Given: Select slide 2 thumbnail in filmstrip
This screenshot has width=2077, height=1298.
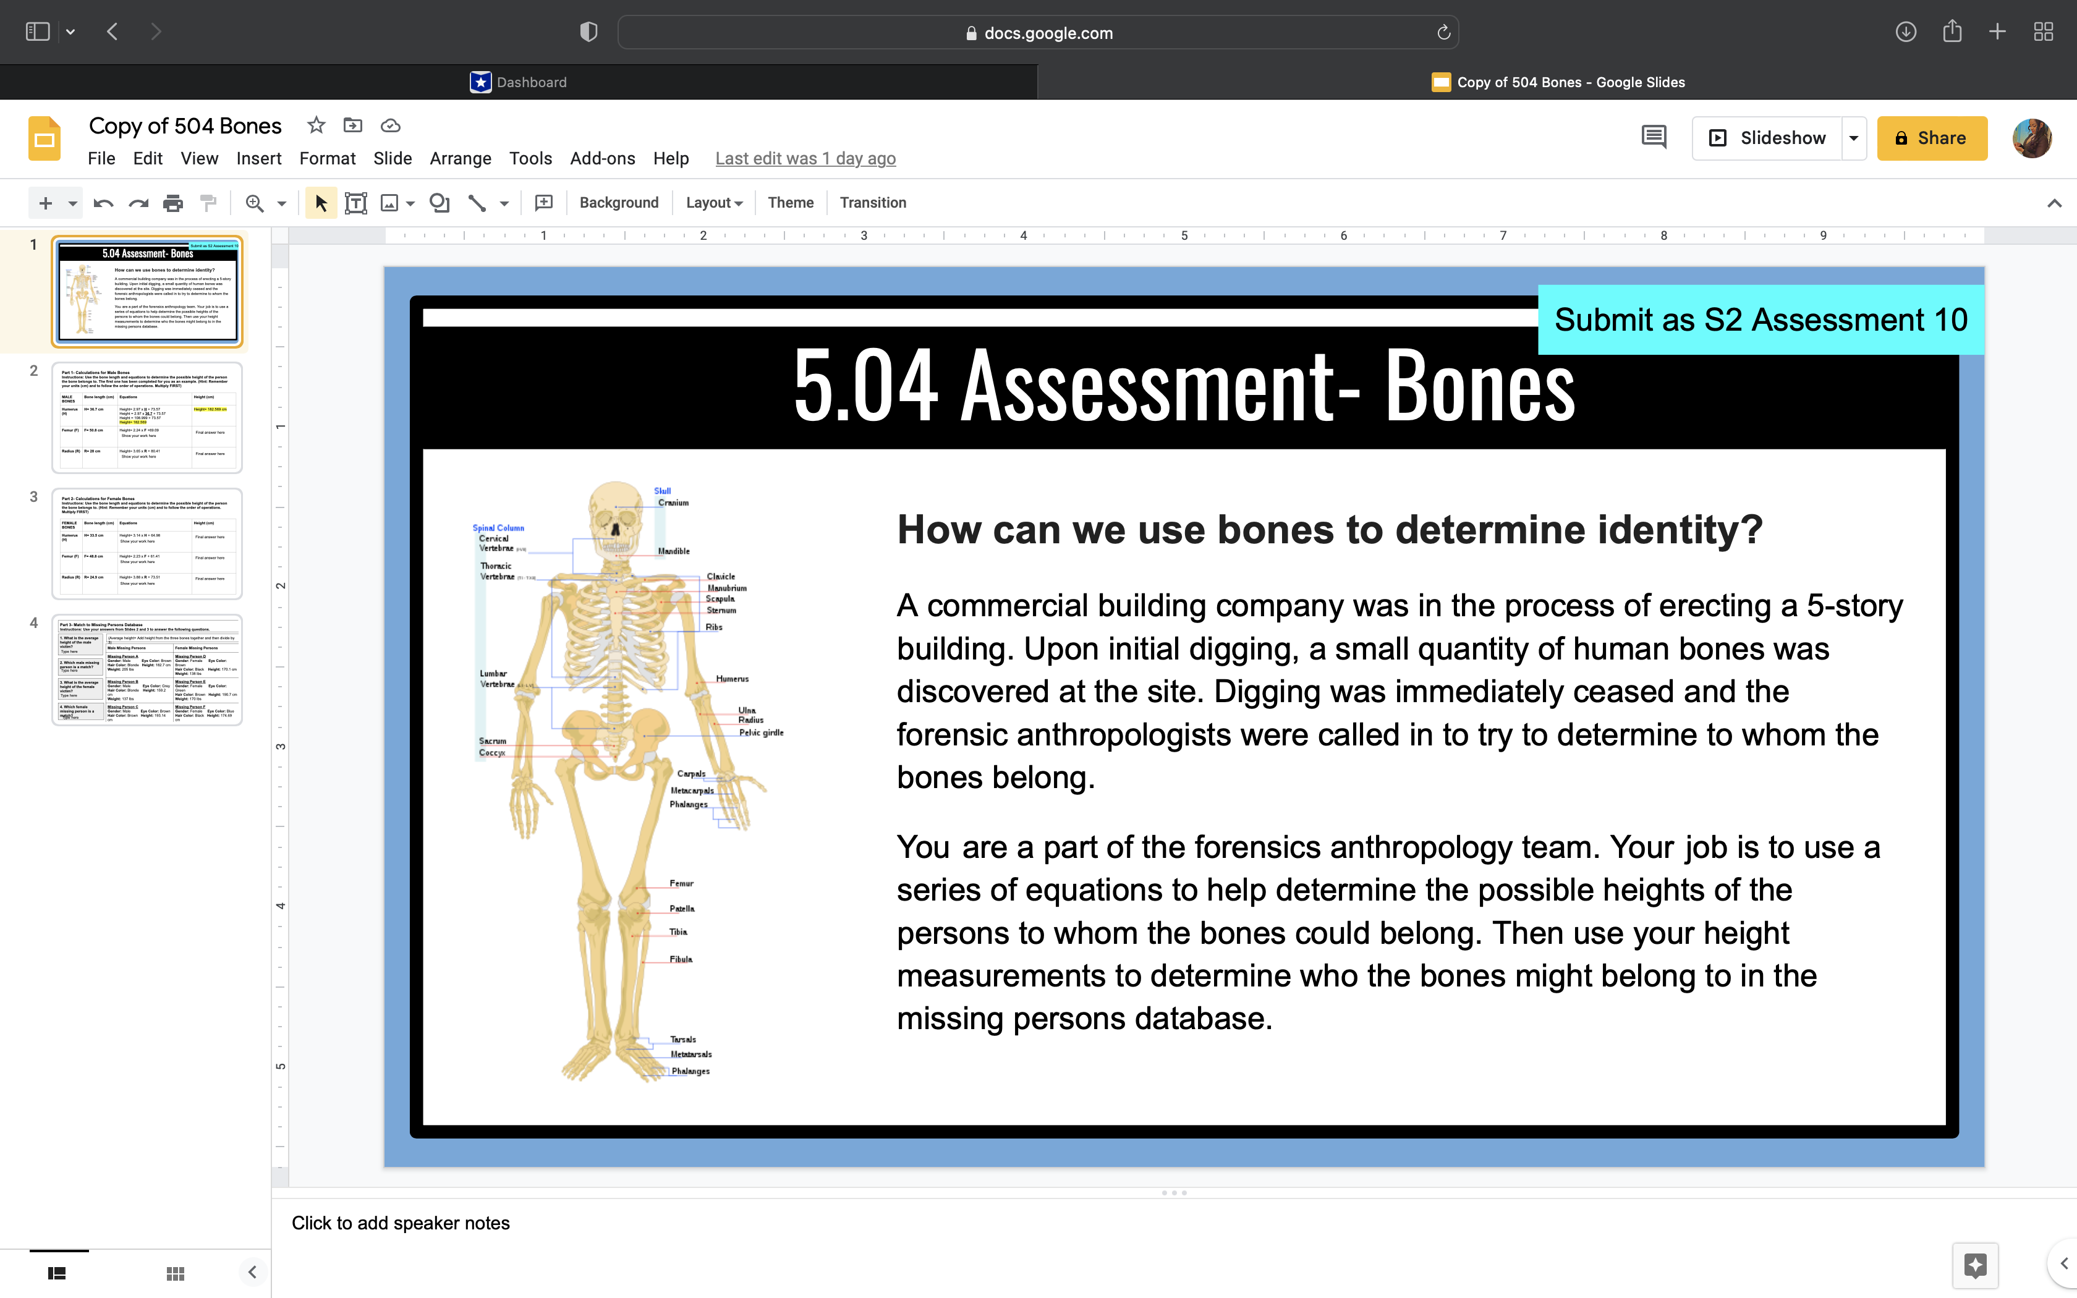Looking at the screenshot, I should coord(147,417).
